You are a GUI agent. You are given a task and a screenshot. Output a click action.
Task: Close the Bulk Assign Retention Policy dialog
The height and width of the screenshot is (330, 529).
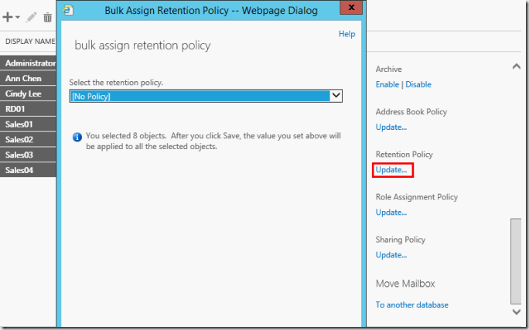pos(350,9)
